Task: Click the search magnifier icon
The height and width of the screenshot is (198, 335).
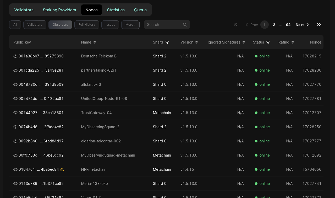Action: (185, 25)
